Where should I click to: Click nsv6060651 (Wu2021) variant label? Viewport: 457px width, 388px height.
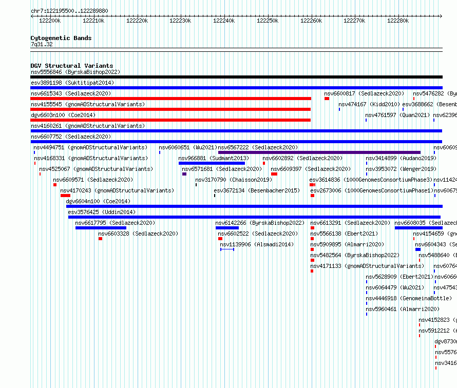188,147
